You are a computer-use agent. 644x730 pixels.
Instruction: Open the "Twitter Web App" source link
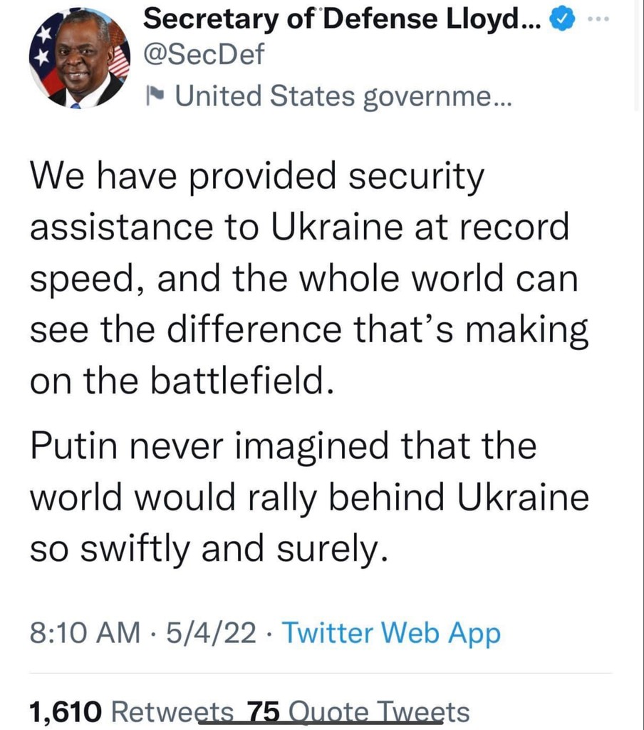392,633
